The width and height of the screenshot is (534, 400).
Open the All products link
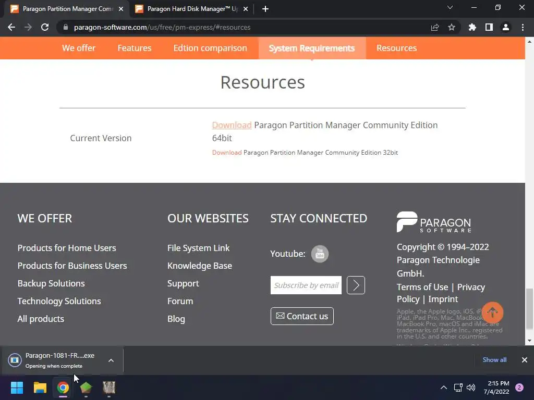pyautogui.click(x=41, y=319)
